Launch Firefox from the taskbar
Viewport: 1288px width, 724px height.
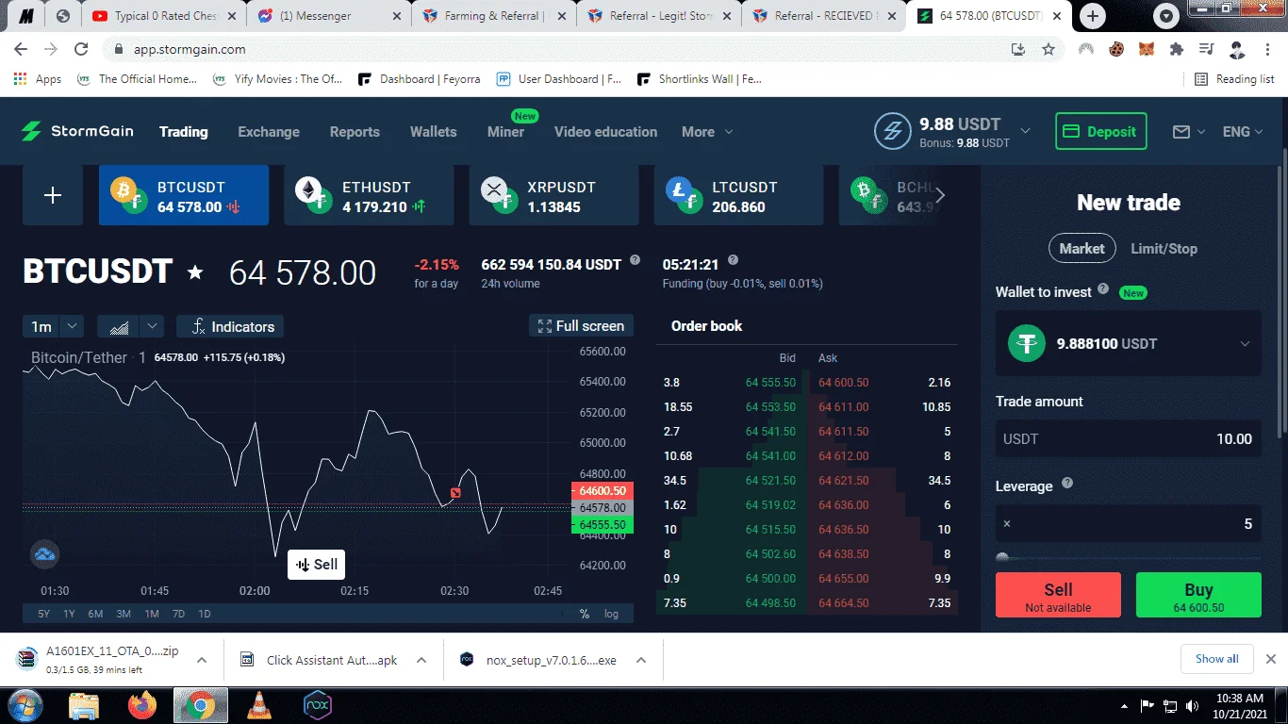(x=141, y=705)
